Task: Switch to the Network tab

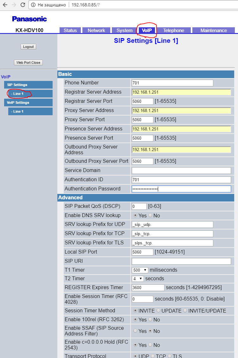Action: tap(96, 30)
